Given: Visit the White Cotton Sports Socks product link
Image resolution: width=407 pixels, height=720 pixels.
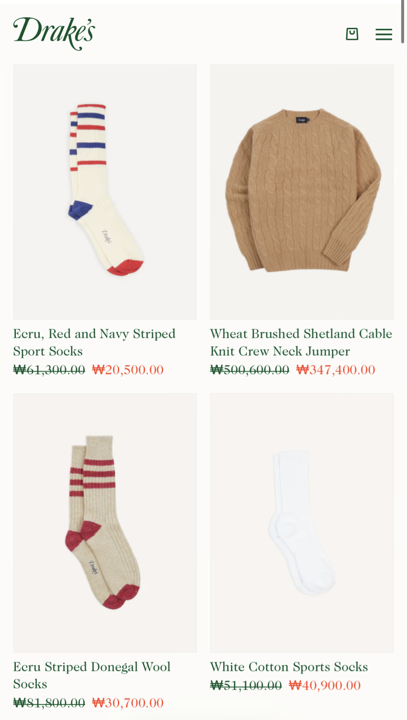Looking at the screenshot, I should pos(289,667).
